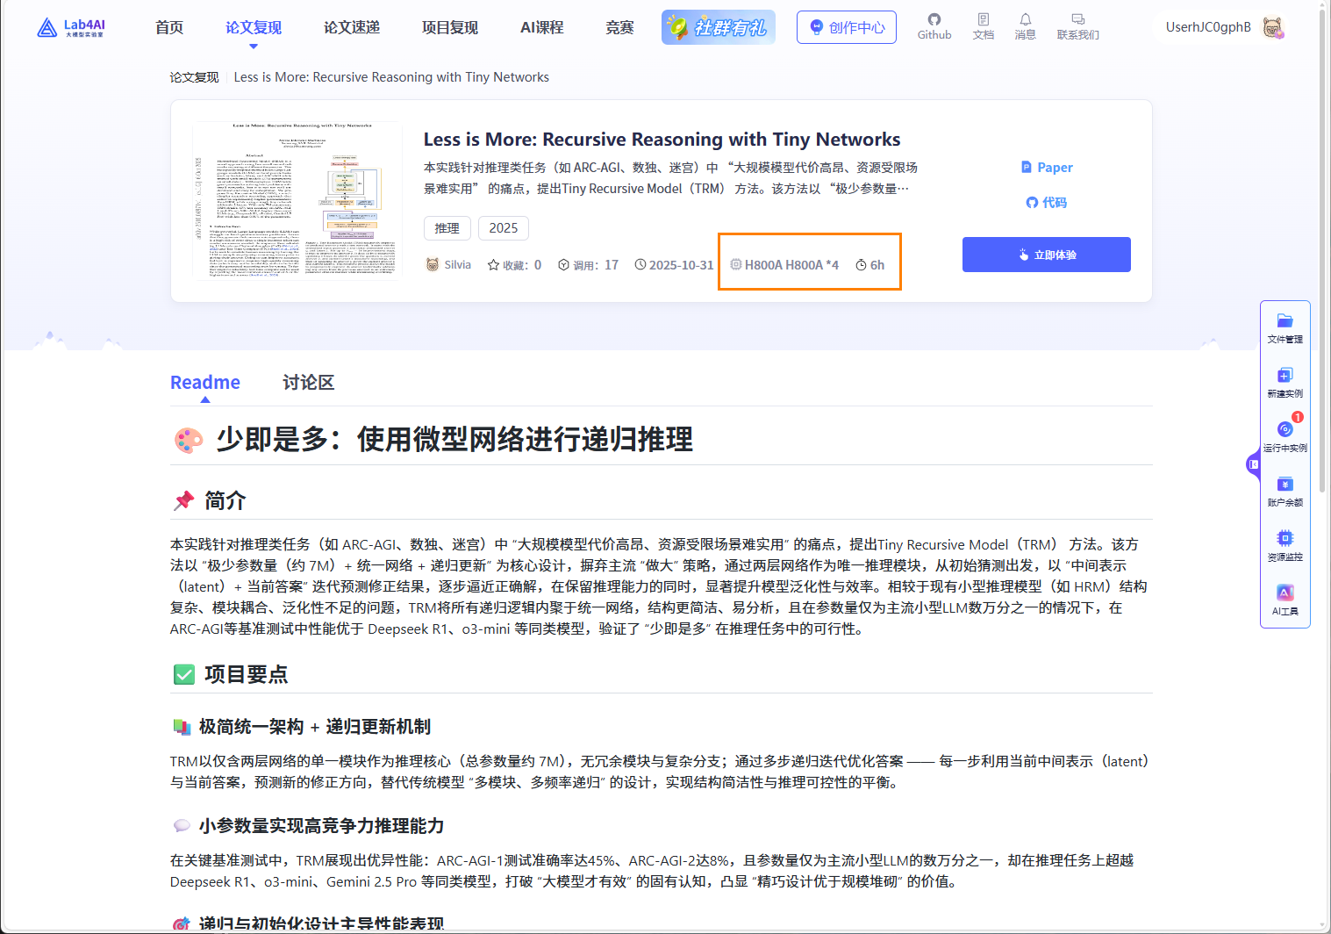Open the Paper link
This screenshot has width=1331, height=934.
1046,167
